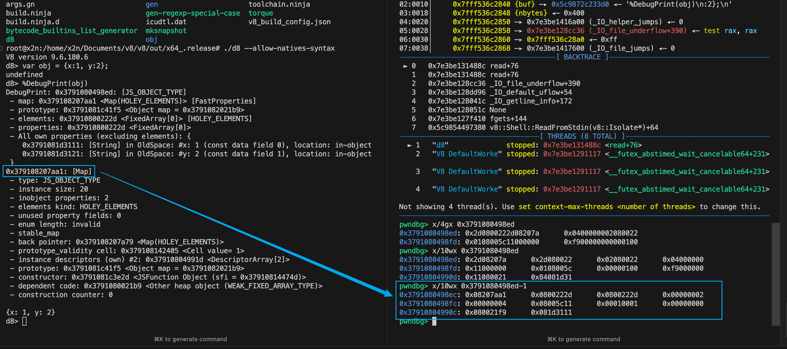Click the v8::Shell::ReadFromStdin backtrace frame
787x349 pixels.
(x=574, y=128)
